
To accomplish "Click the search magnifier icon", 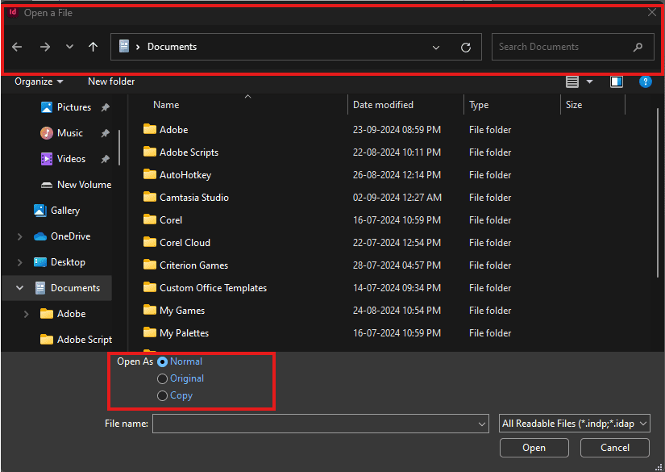I will click(x=638, y=47).
